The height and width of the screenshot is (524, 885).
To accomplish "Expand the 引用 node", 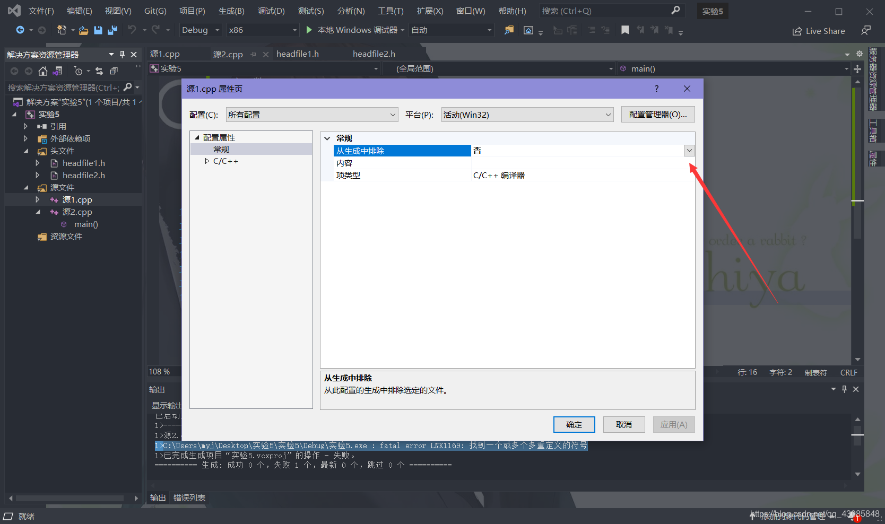I will 25,127.
